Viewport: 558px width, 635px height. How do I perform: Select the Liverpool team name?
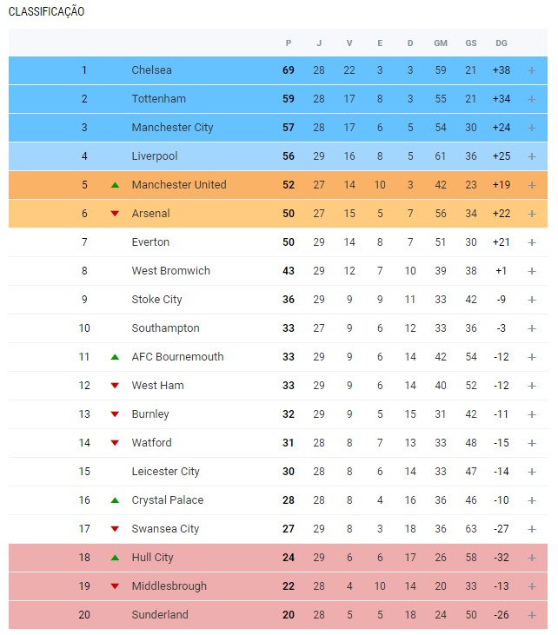(155, 156)
